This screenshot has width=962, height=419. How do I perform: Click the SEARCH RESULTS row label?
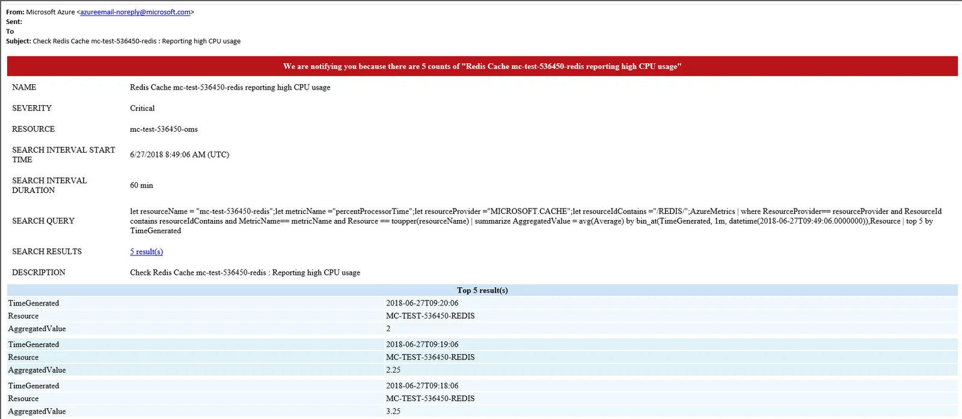pos(47,251)
